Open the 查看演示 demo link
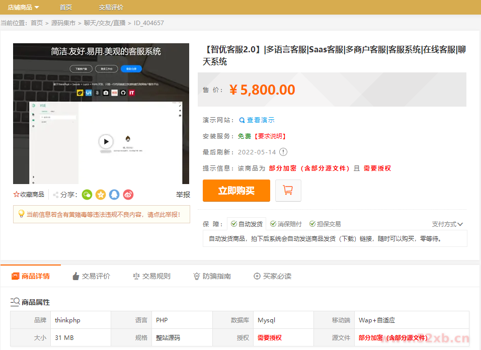Image resolution: width=481 pixels, height=350 pixels. [257, 120]
